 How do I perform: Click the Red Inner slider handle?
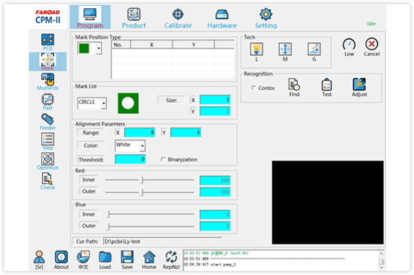pos(142,180)
